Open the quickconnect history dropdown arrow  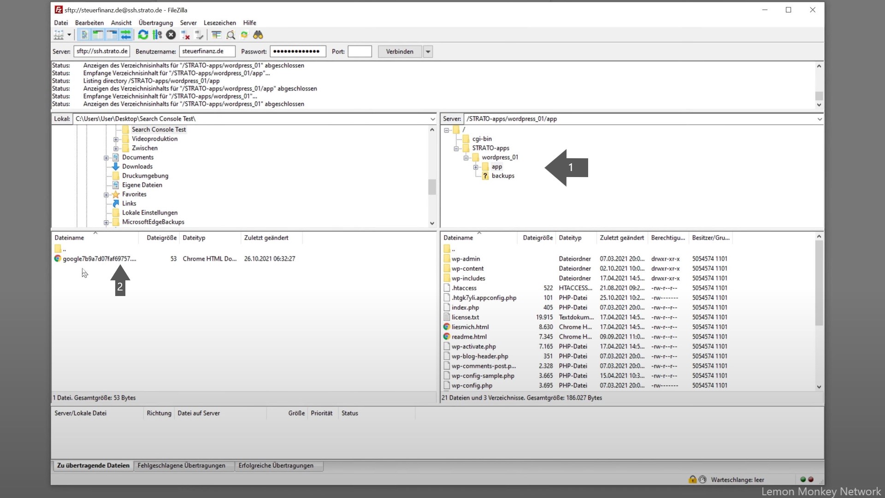click(x=428, y=51)
